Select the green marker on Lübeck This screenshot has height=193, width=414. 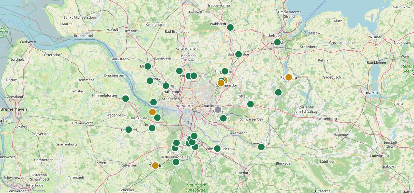click(x=277, y=42)
